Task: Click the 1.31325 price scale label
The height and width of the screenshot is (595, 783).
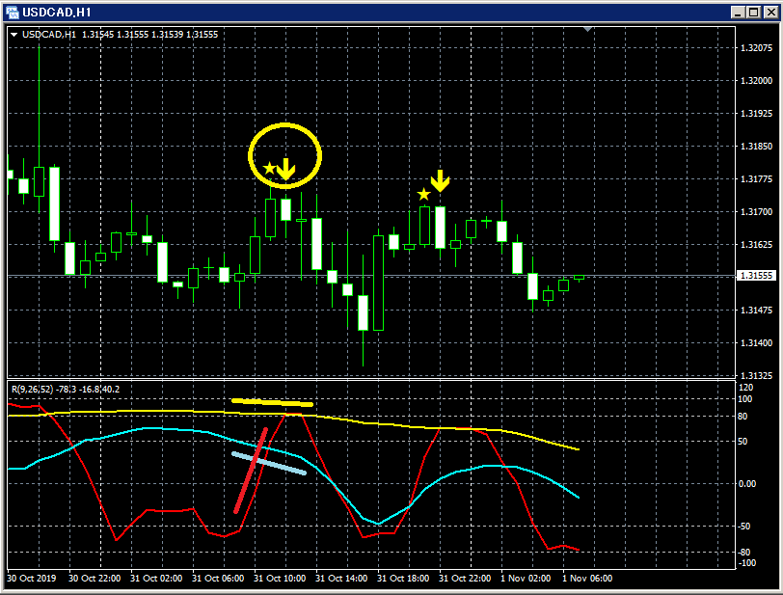Action: (756, 375)
